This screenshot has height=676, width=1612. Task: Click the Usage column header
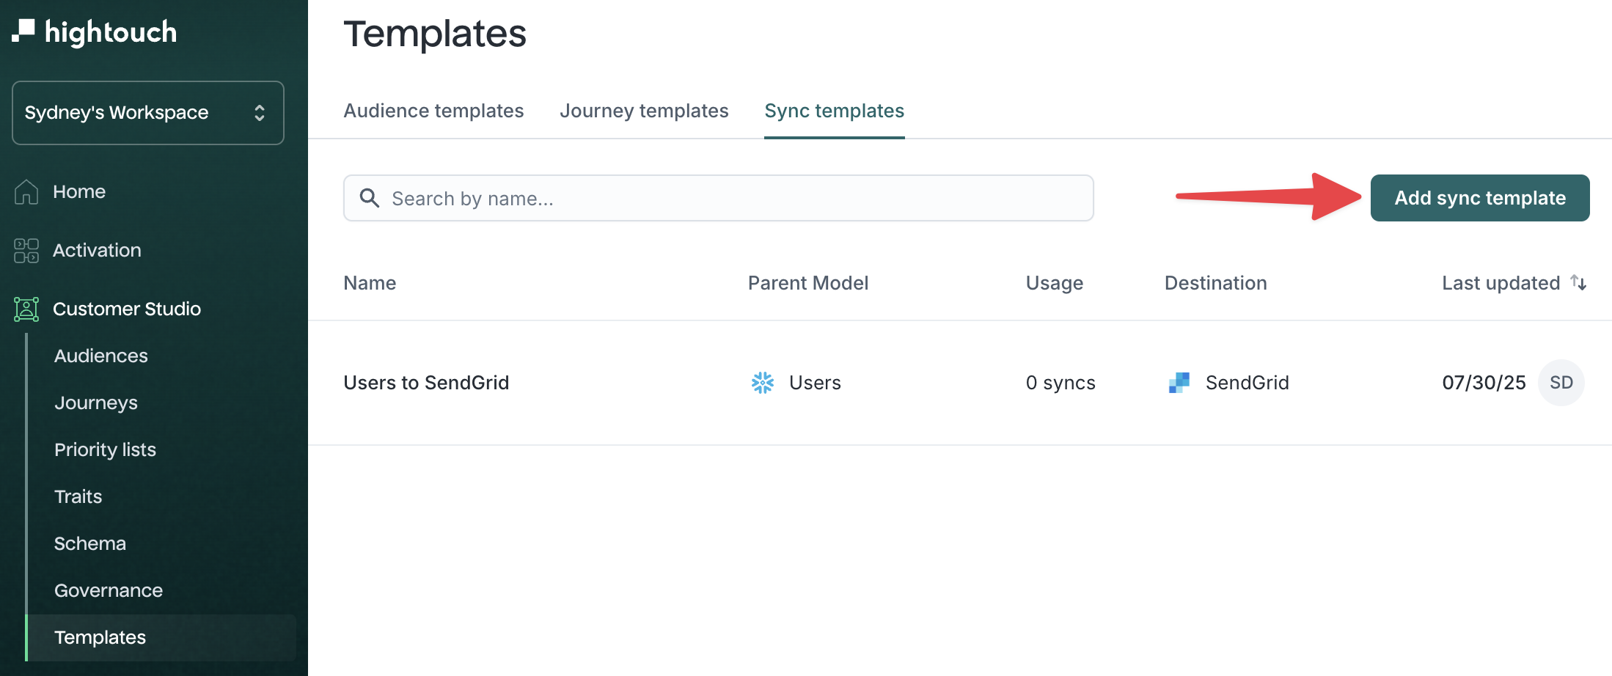[1055, 283]
